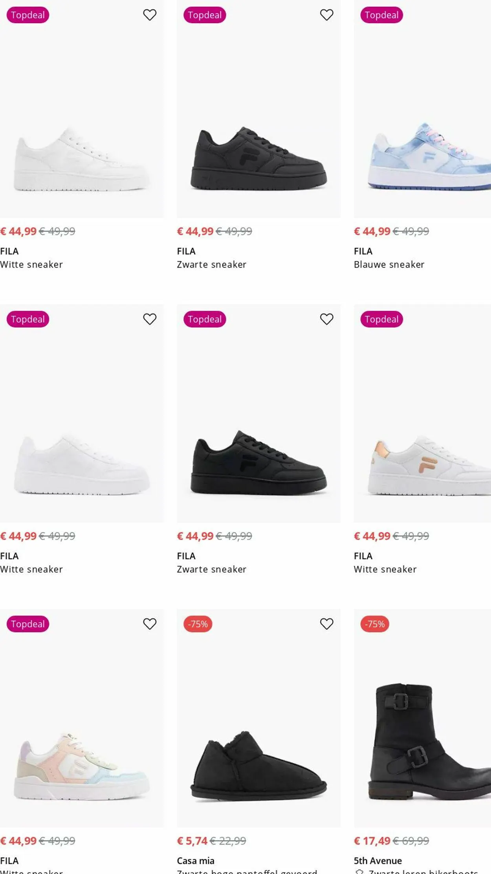Select the '5th Avenue' product name
Screen dimensions: 491x874
pos(377,861)
